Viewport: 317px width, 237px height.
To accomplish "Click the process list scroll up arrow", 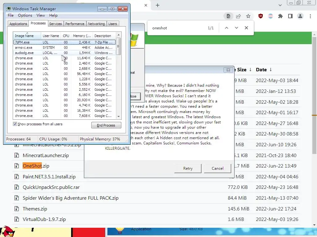I will [x=119, y=35].
